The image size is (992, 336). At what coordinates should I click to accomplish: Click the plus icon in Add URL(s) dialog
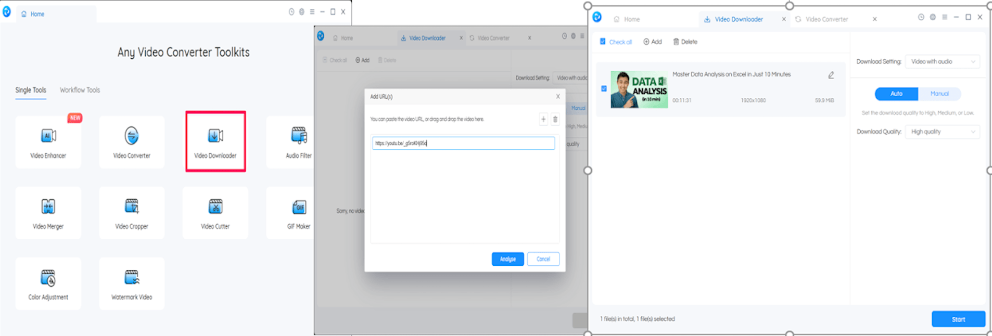[543, 119]
